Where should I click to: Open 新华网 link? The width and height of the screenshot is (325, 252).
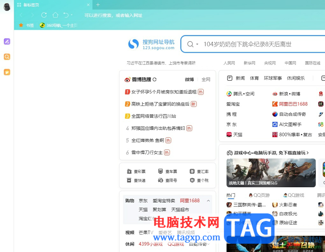pos(249,63)
